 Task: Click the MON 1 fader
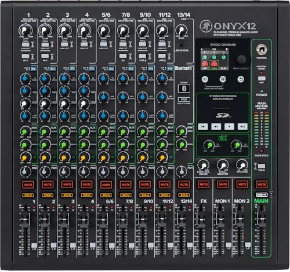220,219
